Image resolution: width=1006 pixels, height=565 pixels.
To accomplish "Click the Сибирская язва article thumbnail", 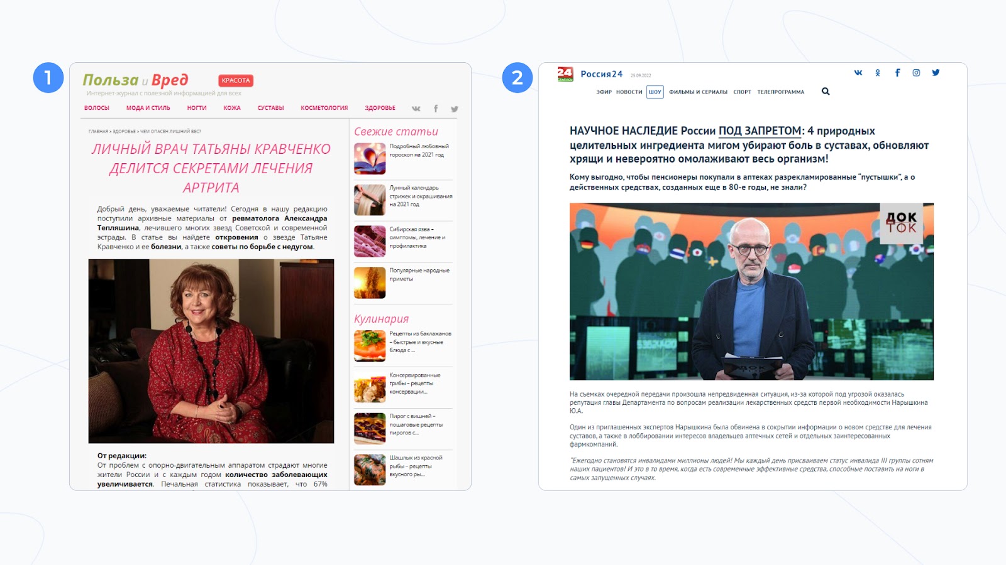I will [370, 241].
